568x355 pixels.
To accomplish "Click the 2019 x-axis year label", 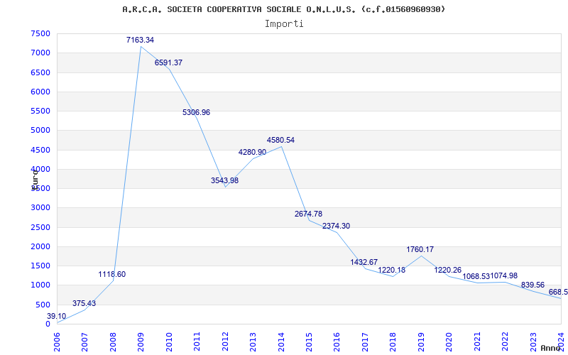I will [x=421, y=342].
